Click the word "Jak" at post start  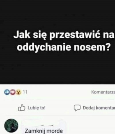tap(22, 35)
